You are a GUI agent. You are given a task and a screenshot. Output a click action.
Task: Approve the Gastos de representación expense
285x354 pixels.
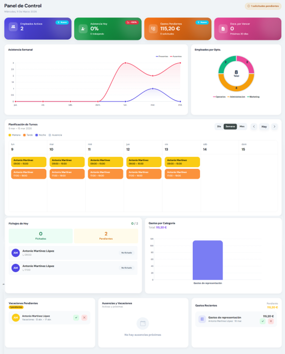[263, 321]
